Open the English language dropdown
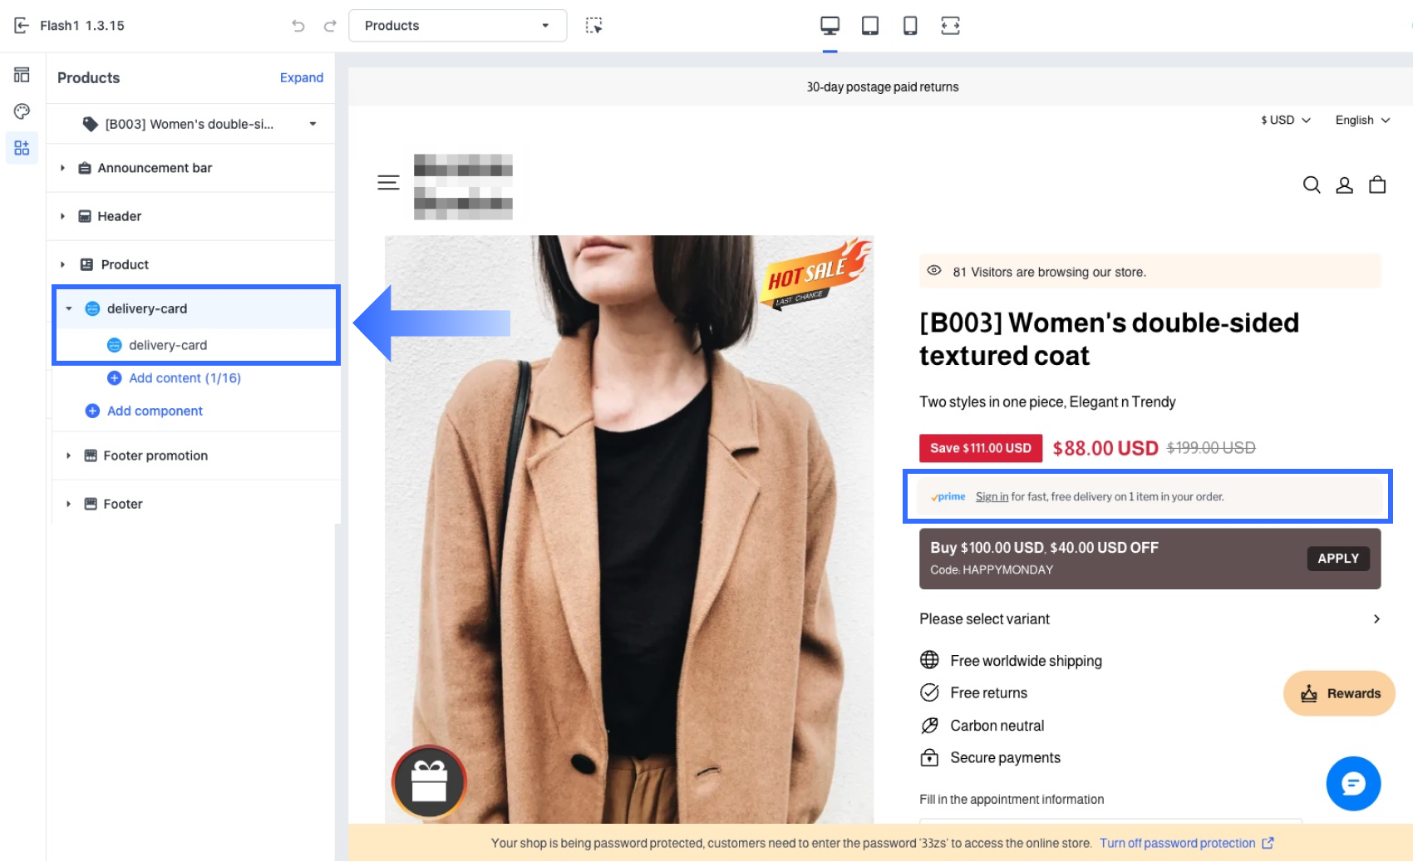Image resolution: width=1413 pixels, height=862 pixels. (x=1362, y=120)
